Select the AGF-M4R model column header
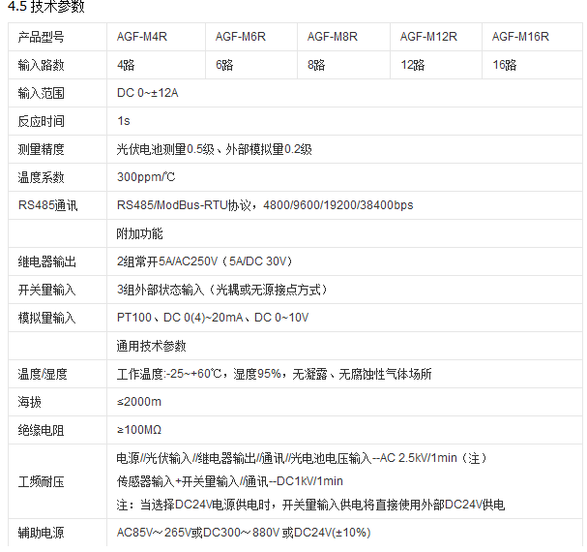The image size is (587, 552). point(143,37)
